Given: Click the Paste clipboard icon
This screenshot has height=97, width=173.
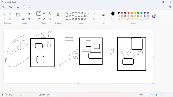Looking at the screenshot, I should 4,15.
